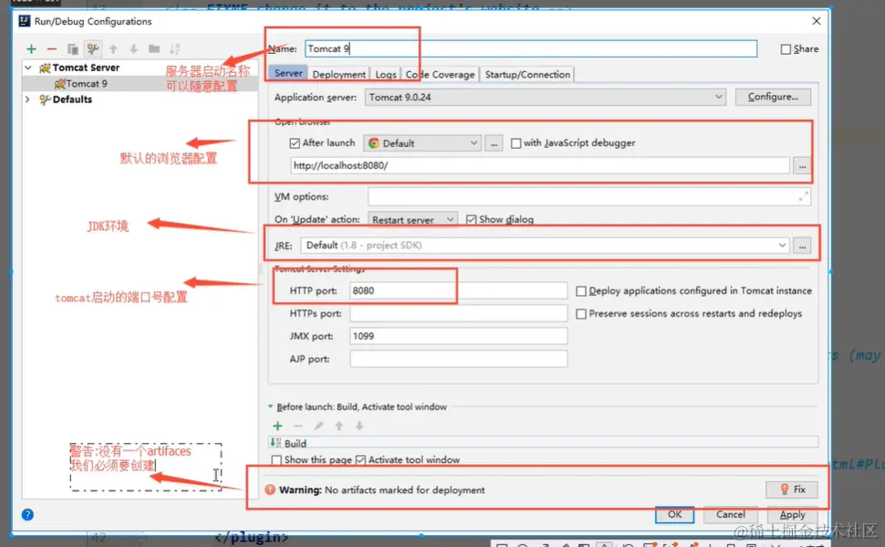Click the JMX port field
Image resolution: width=885 pixels, height=547 pixels.
point(458,336)
